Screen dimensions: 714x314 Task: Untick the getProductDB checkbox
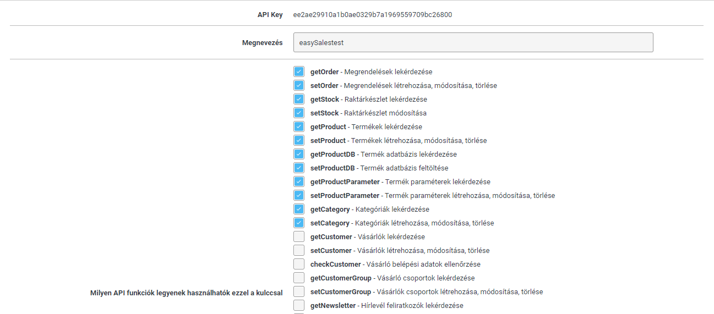pos(299,154)
